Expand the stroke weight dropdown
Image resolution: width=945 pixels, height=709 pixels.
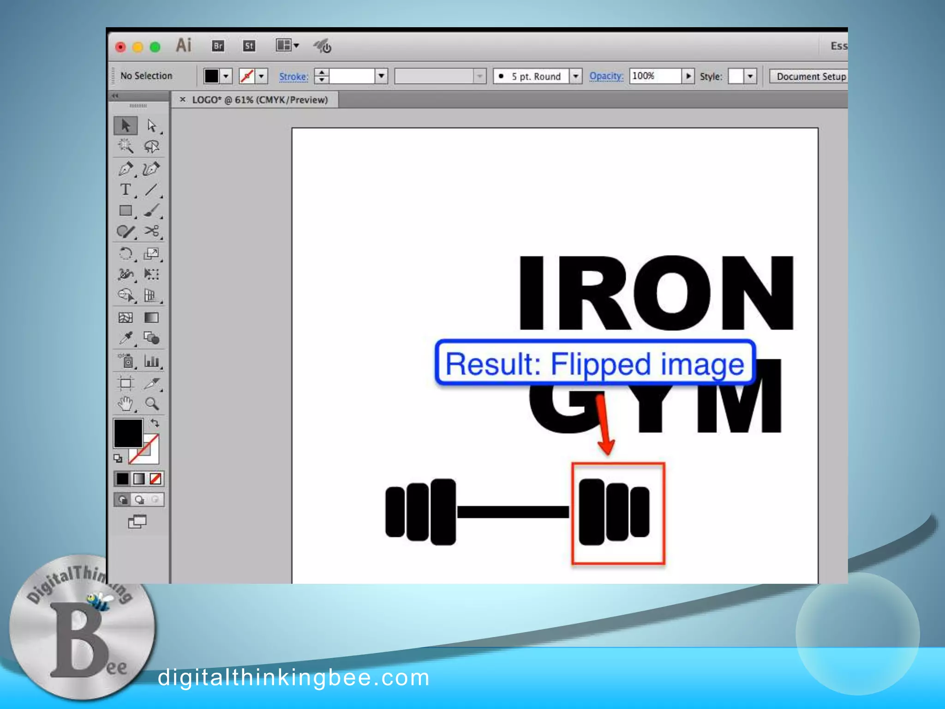click(381, 76)
